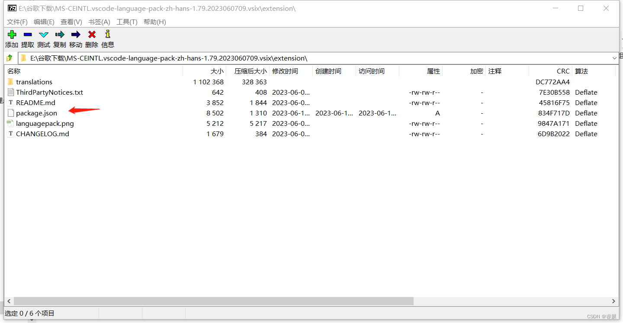Click attribute A in package.json row
The image size is (623, 323).
[437, 113]
